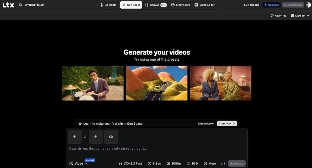This screenshot has width=312, height=168.
Task: Switch to the Gen Space tab
Action: click(131, 5)
